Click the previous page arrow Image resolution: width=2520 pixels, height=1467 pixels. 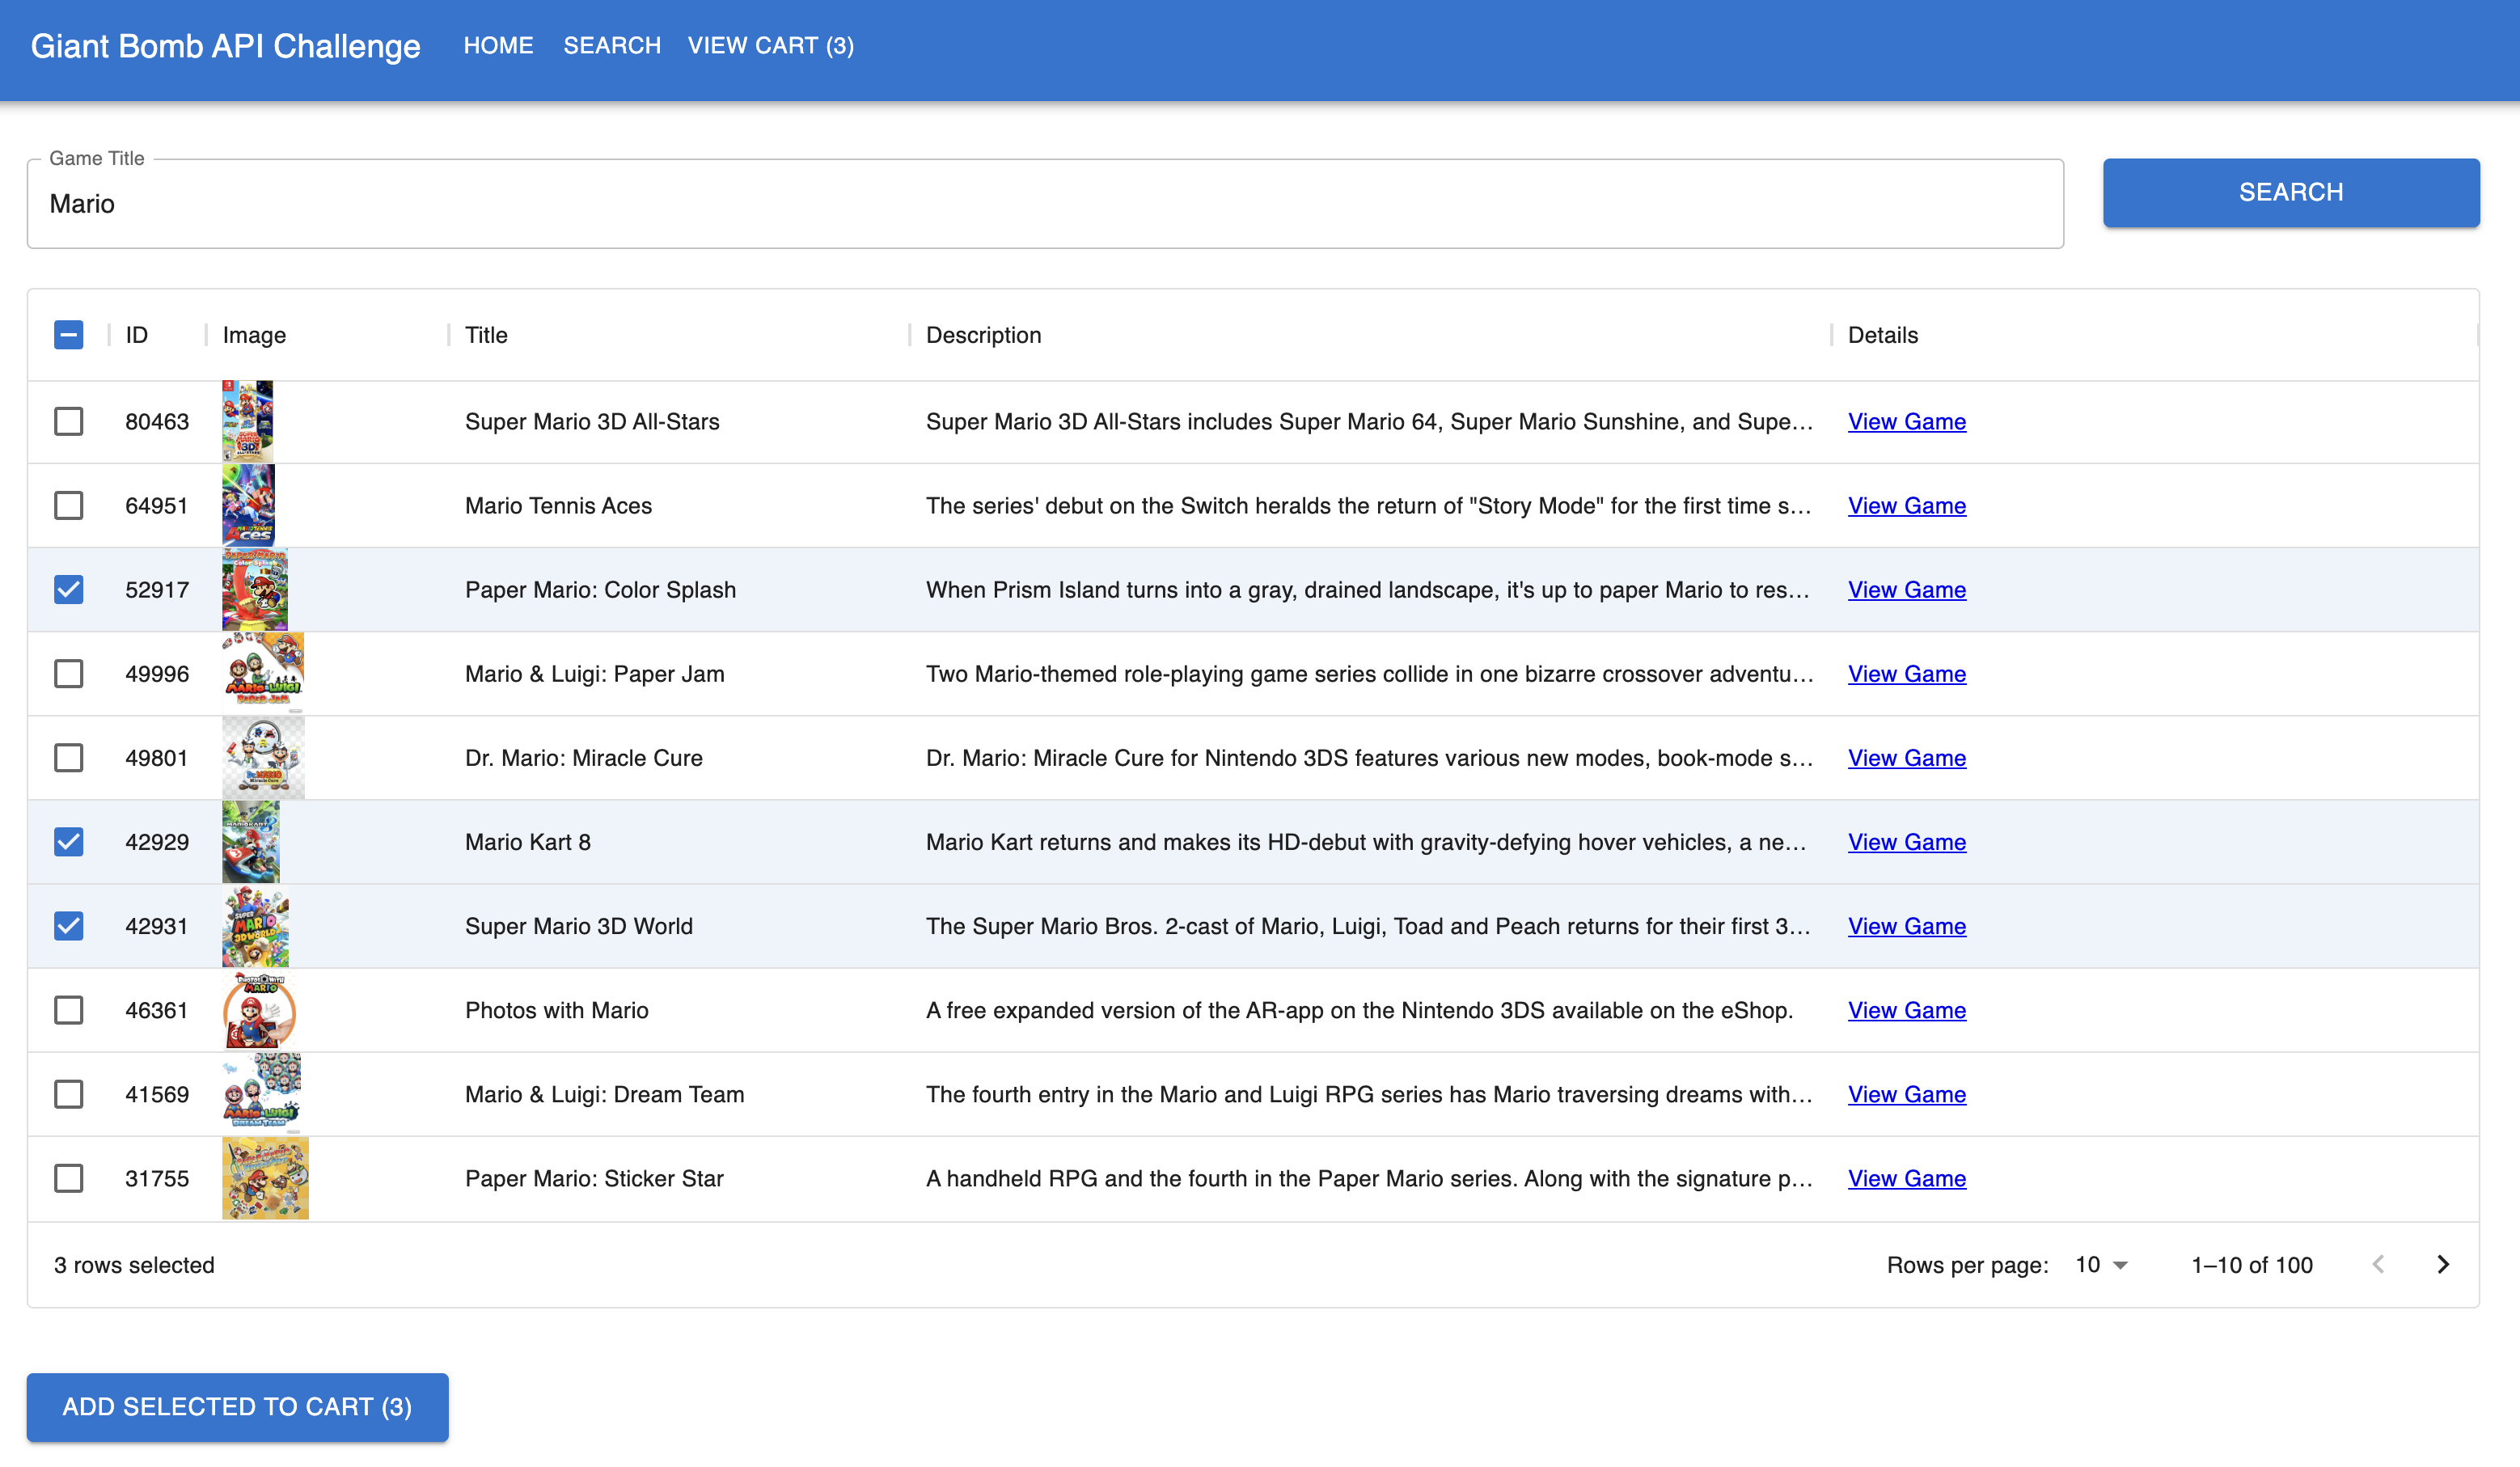tap(2378, 1264)
